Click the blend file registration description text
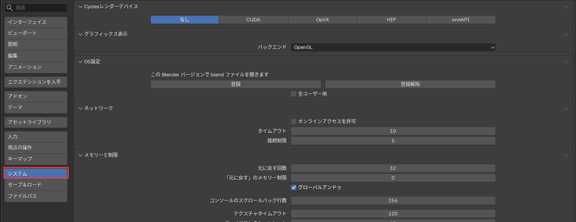Screen dimensions: 576x222 click(x=210, y=75)
